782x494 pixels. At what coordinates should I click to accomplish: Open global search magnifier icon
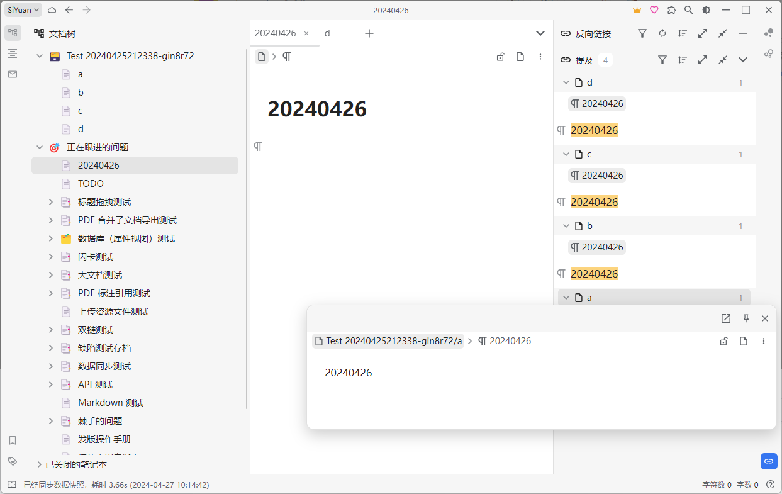[x=689, y=10]
